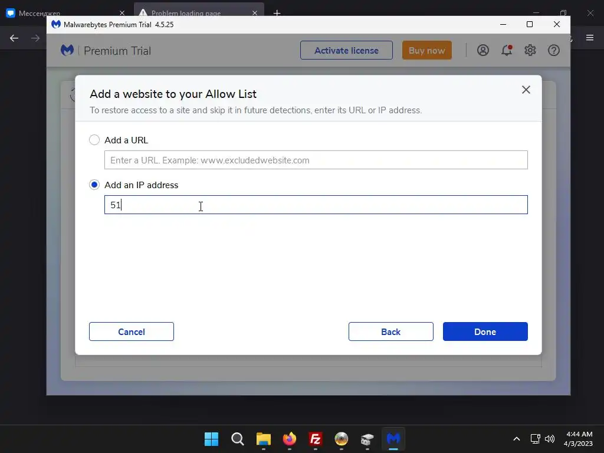Open the help question mark icon
Screen dimensions: 604x453
[x=553, y=51]
